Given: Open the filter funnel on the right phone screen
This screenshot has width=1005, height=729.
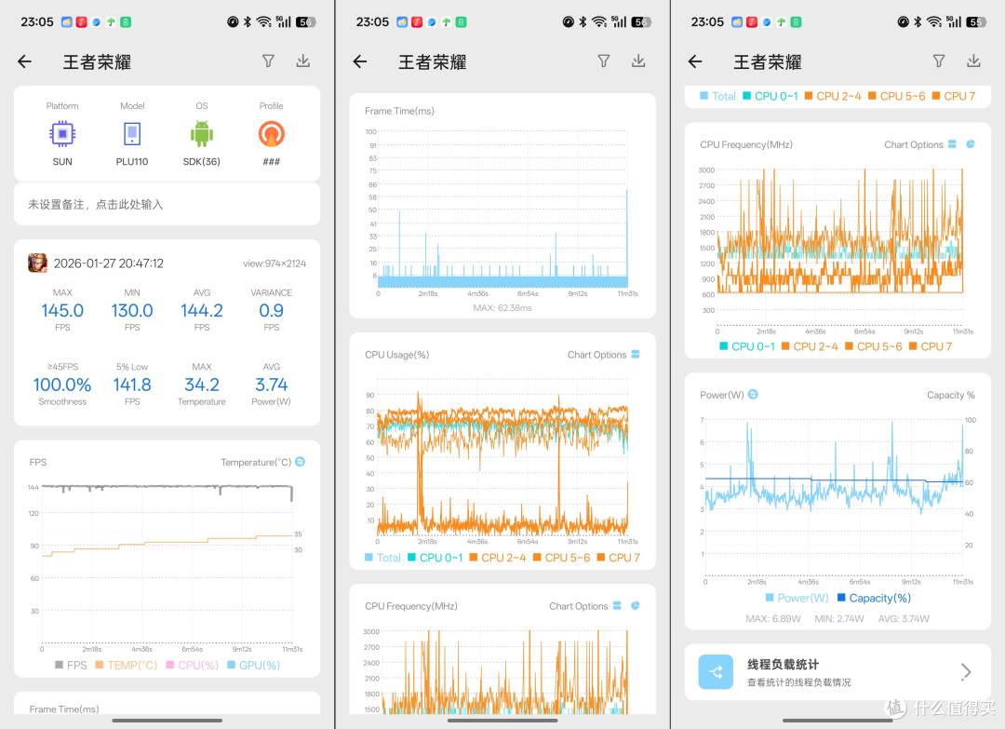Looking at the screenshot, I should [939, 61].
